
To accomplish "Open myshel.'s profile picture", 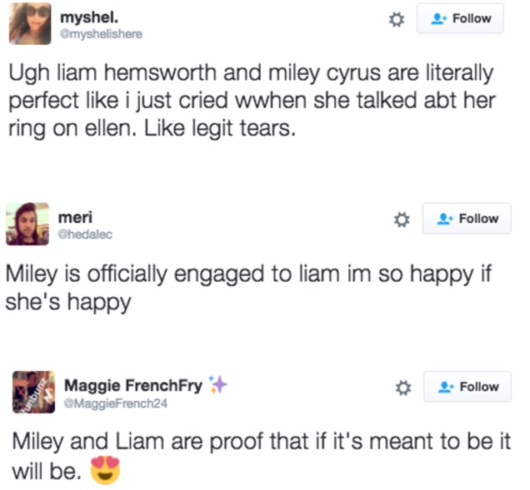I will pyautogui.click(x=31, y=22).
